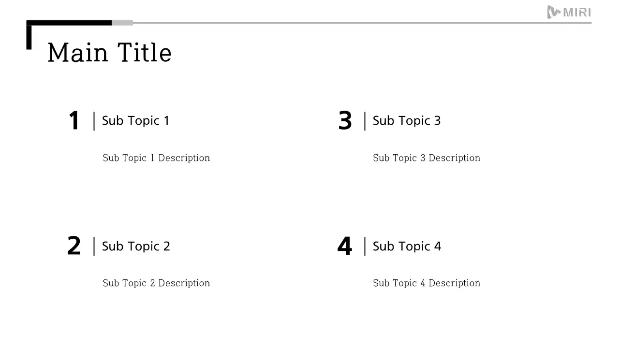
Task: Click the Sub Topic 4 Description text
Action: click(x=427, y=283)
